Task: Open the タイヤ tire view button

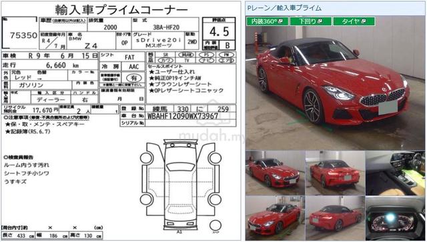Action: (354, 21)
